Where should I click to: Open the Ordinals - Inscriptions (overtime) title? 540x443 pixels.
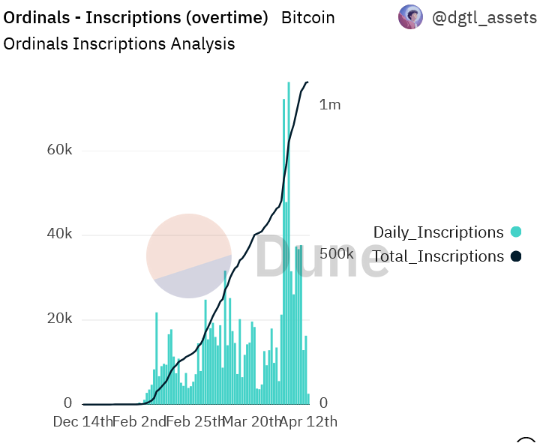click(136, 17)
